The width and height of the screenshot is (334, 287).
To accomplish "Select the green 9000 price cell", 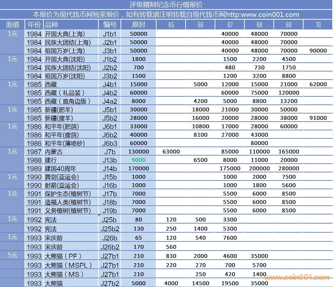I will [x=138, y=160].
